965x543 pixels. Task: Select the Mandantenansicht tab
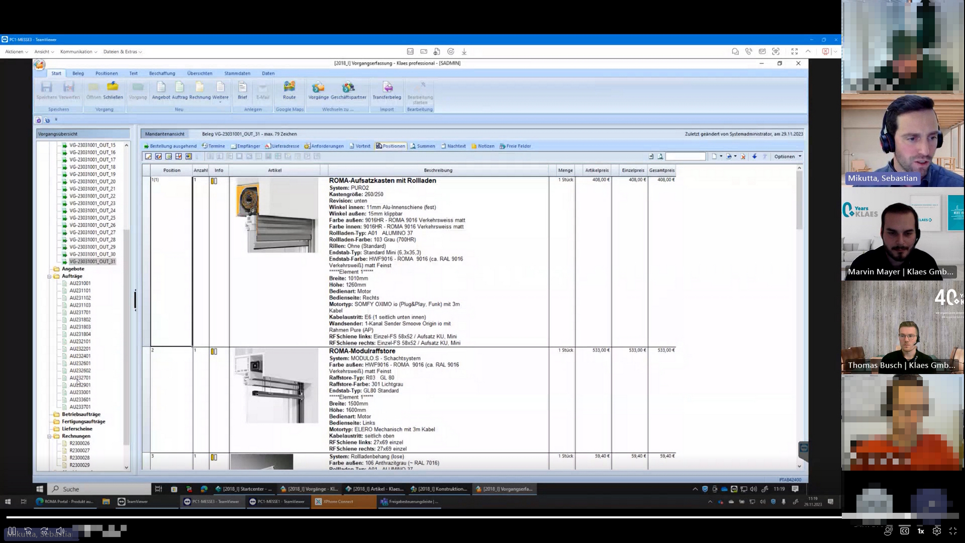pos(165,134)
